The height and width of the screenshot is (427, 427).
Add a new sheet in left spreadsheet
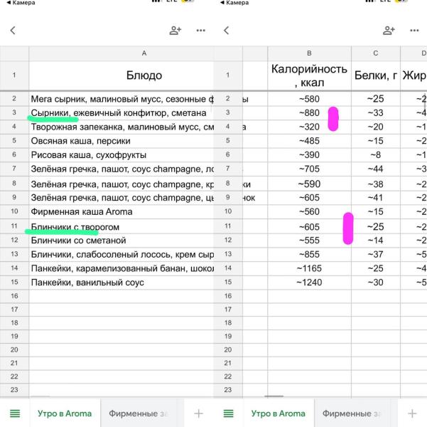198,413
